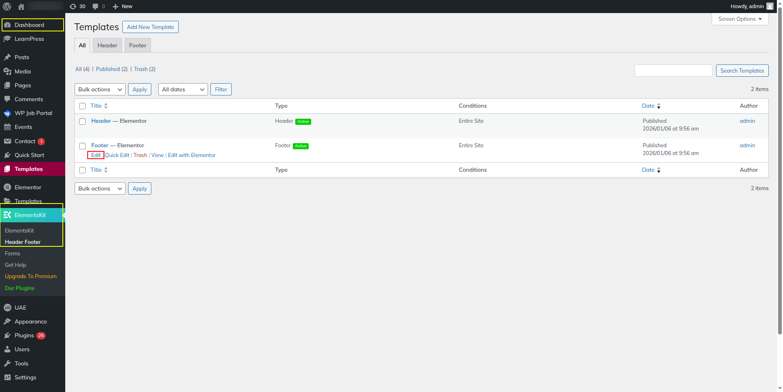Open the top Bulk actions dropdown
This screenshot has width=783, height=392.
100,89
